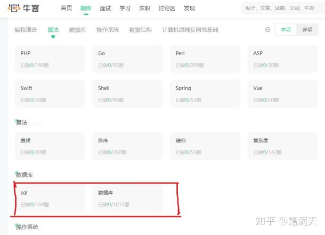Open the Go question card
Screen dimensions: 325x235
click(127, 59)
